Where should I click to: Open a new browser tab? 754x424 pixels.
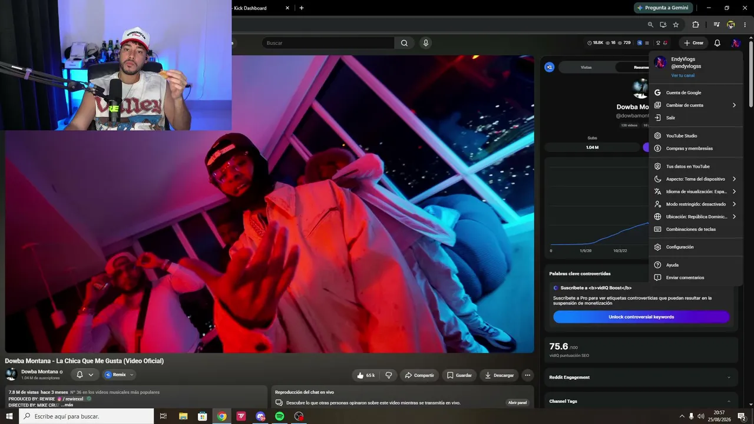pyautogui.click(x=302, y=8)
